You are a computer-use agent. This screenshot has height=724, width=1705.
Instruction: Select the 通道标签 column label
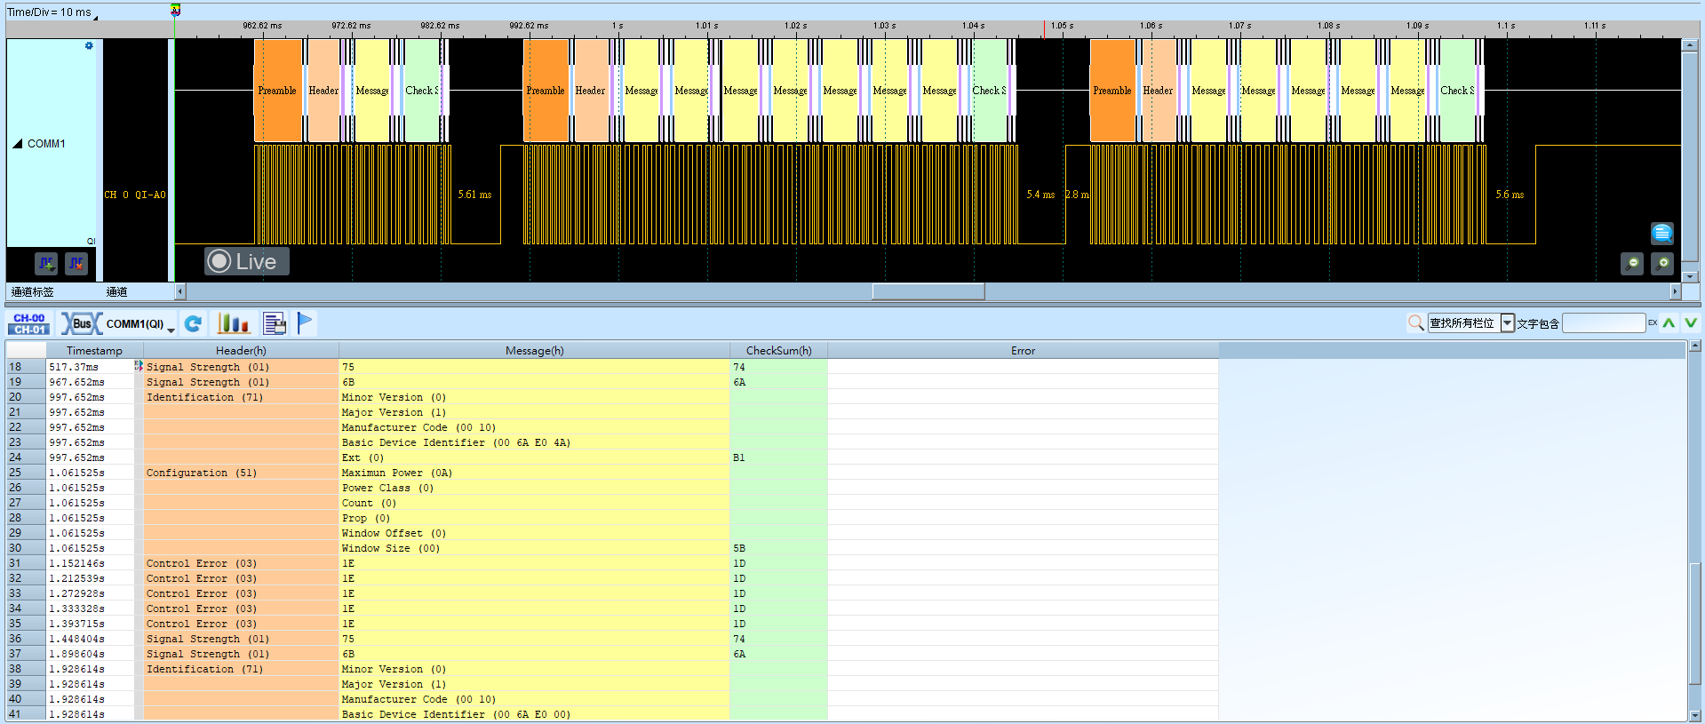pos(33,291)
